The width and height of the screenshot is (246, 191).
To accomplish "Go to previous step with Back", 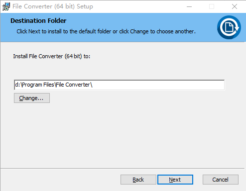I will tap(138, 180).
